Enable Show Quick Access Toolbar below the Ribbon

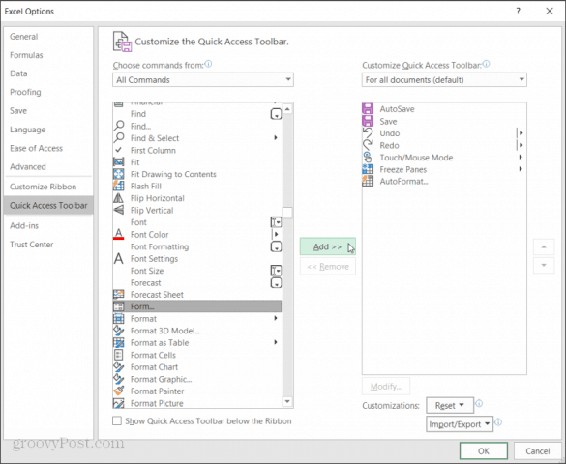[x=117, y=420]
